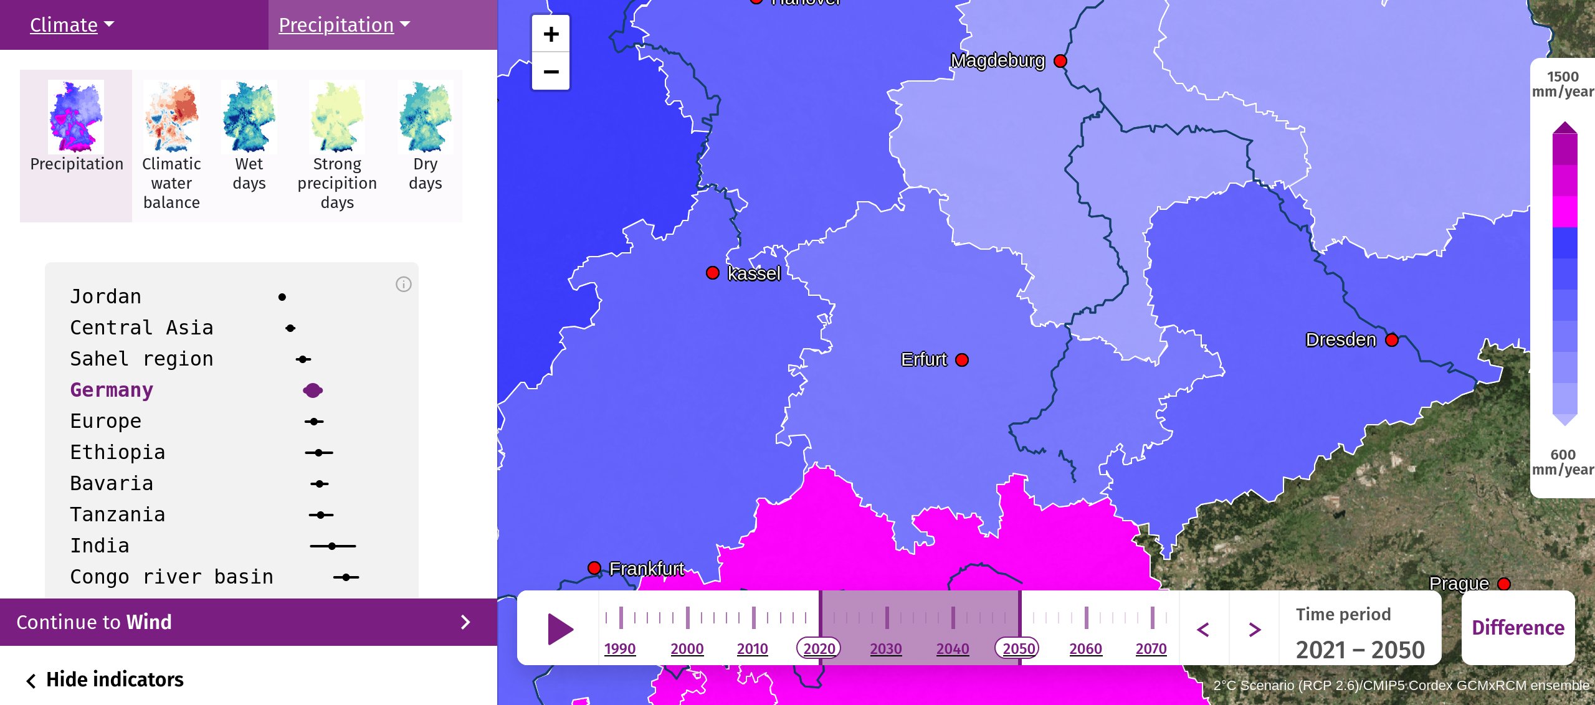Open the indicator info icon
This screenshot has width=1595, height=705.
[x=404, y=285]
